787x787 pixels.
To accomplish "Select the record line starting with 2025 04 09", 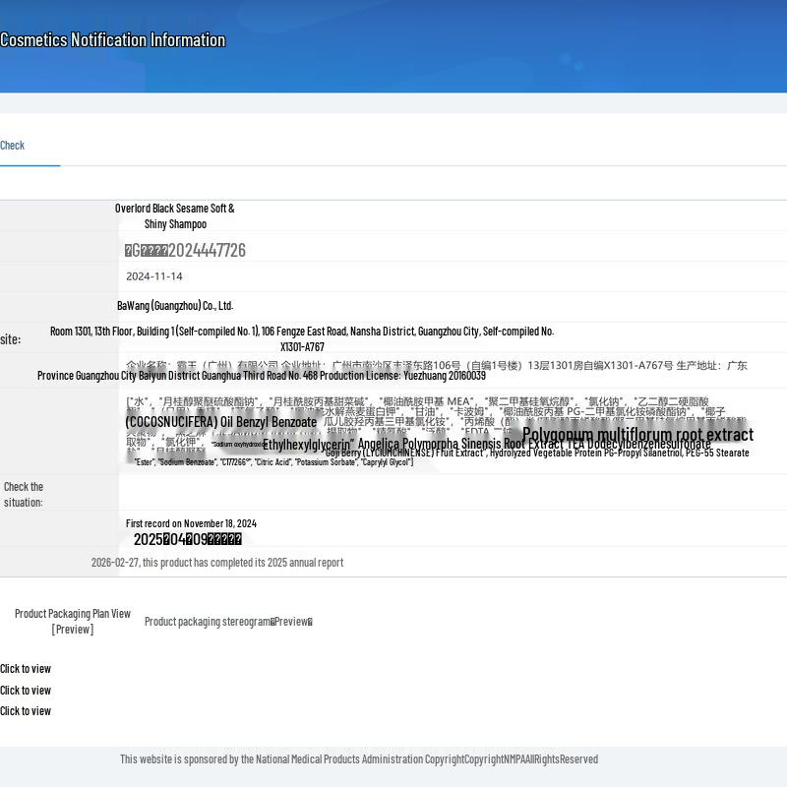I will pyautogui.click(x=188, y=539).
